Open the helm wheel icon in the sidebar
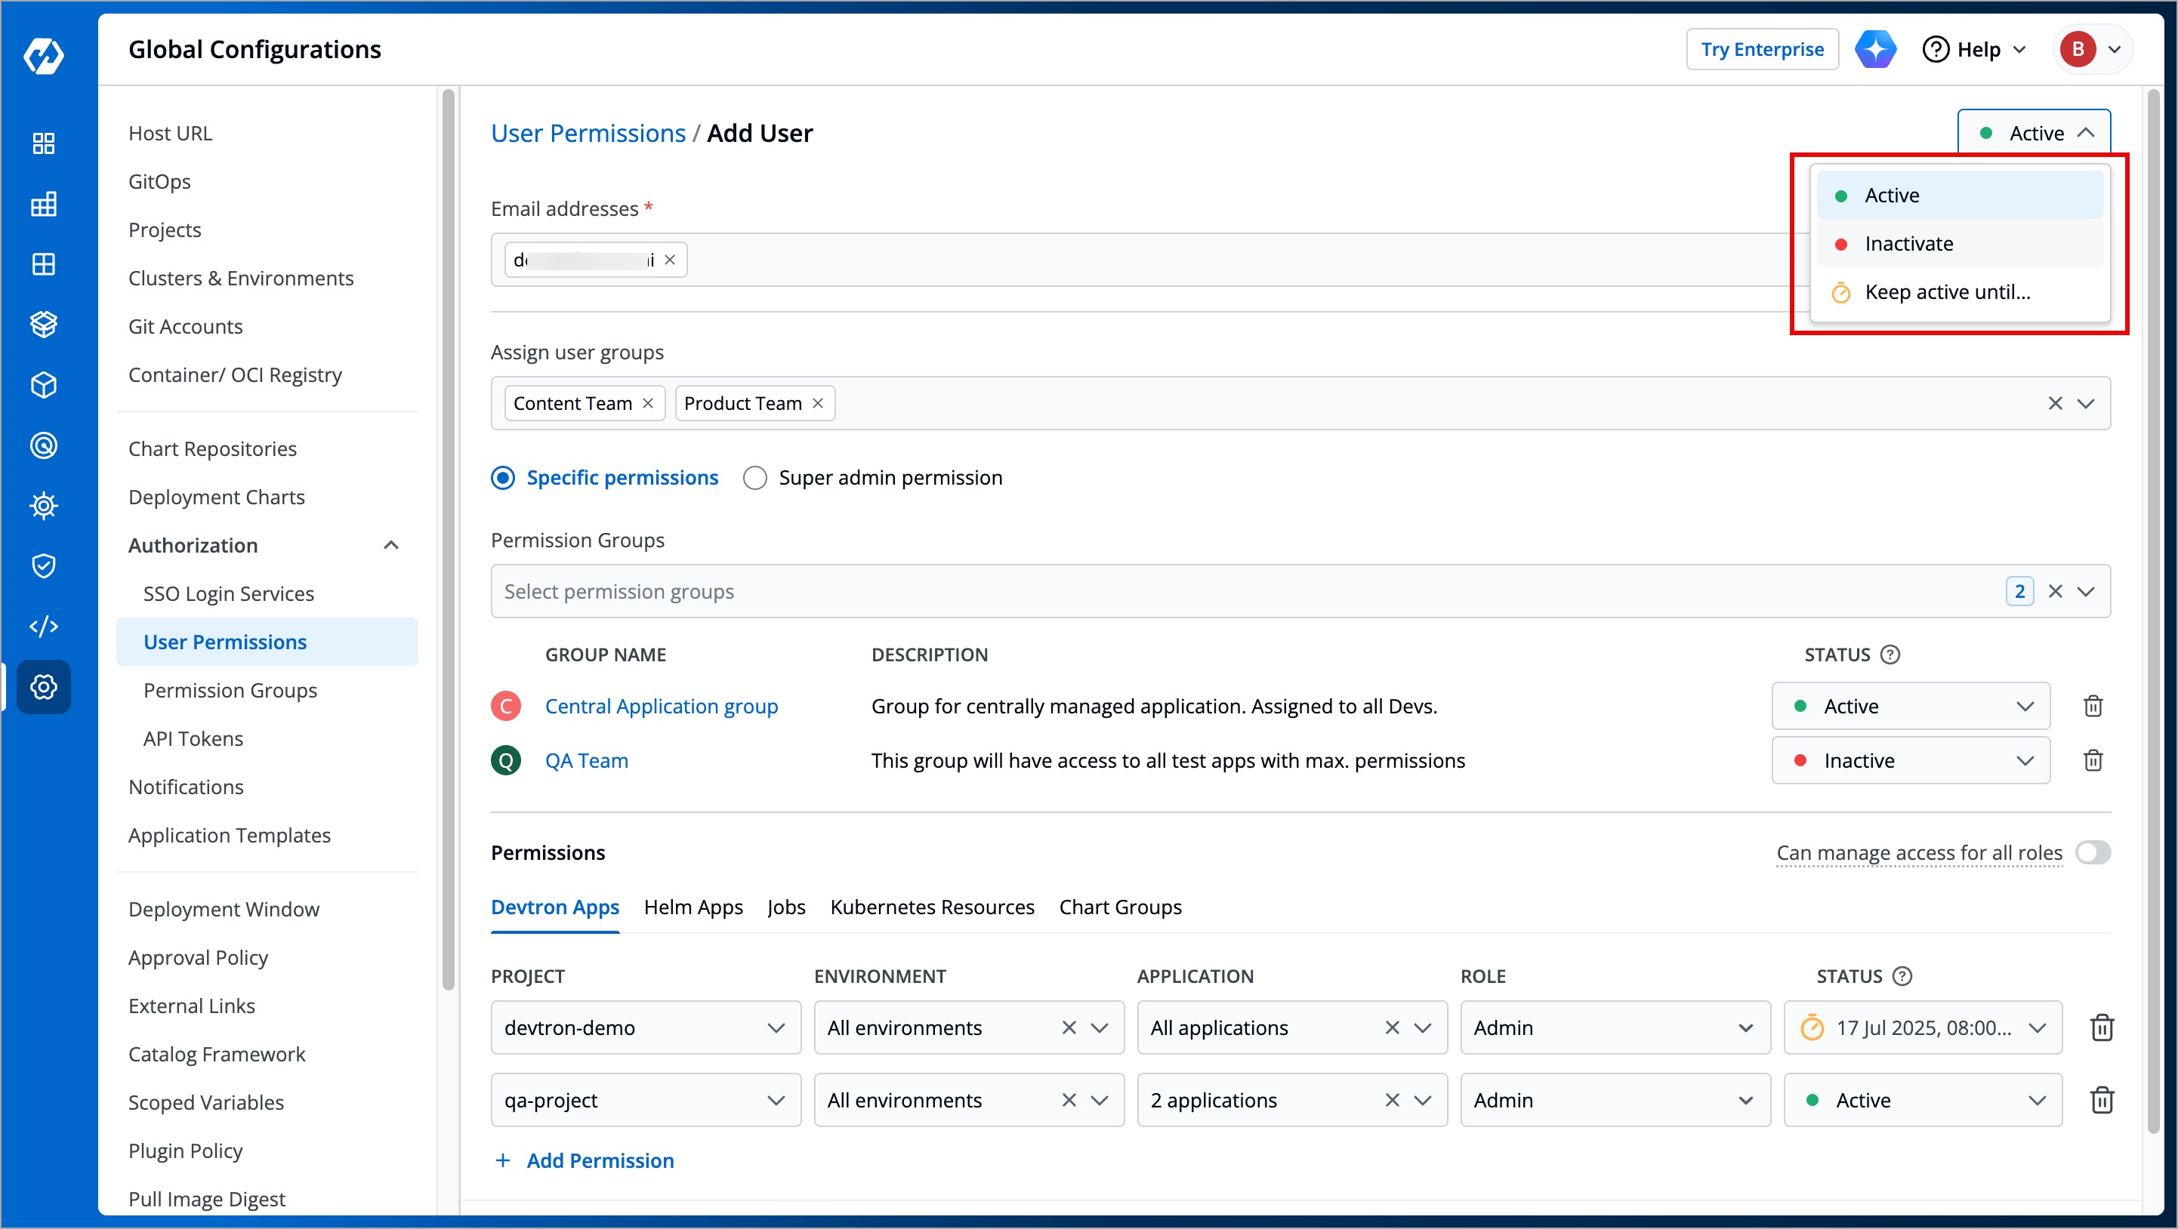Image resolution: width=2178 pixels, height=1229 pixels. click(43, 506)
